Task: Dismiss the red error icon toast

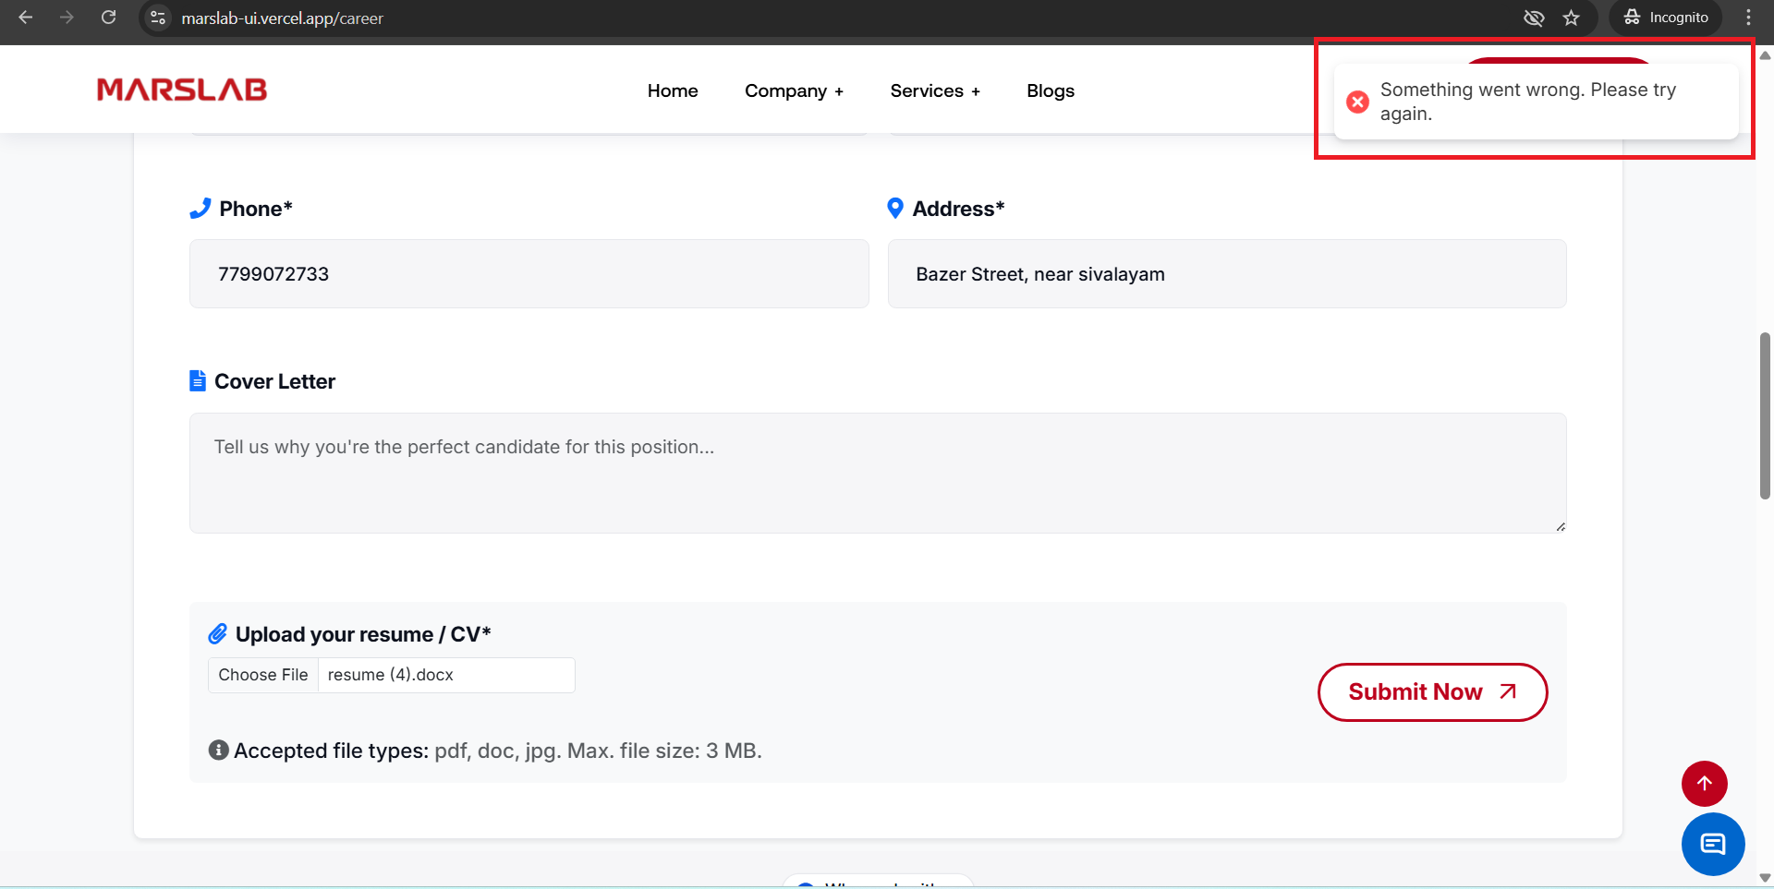Action: pos(1357,102)
